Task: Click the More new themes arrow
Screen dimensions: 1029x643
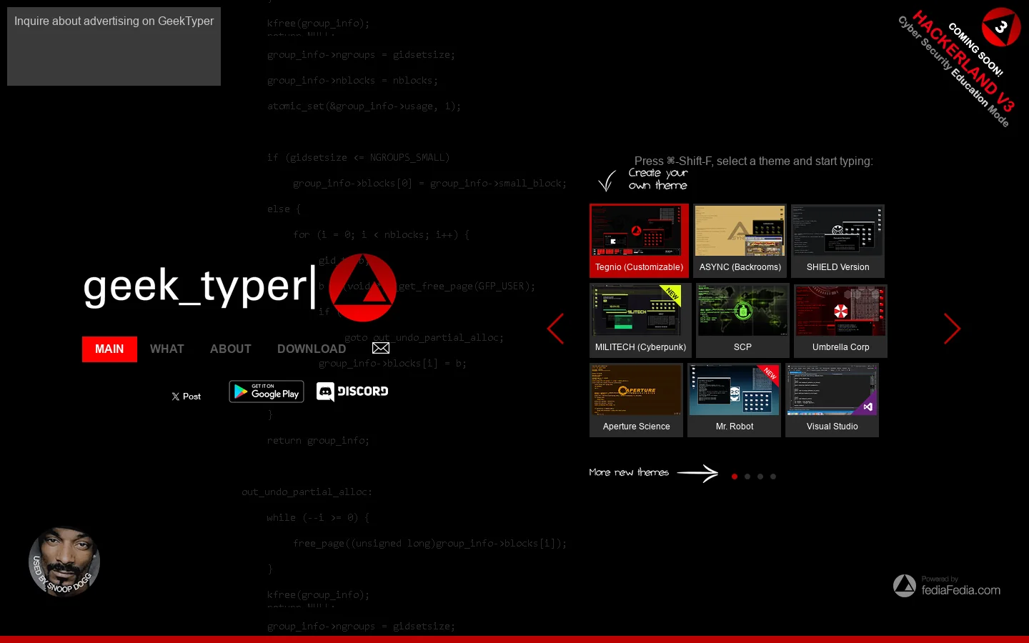Action: coord(697,473)
